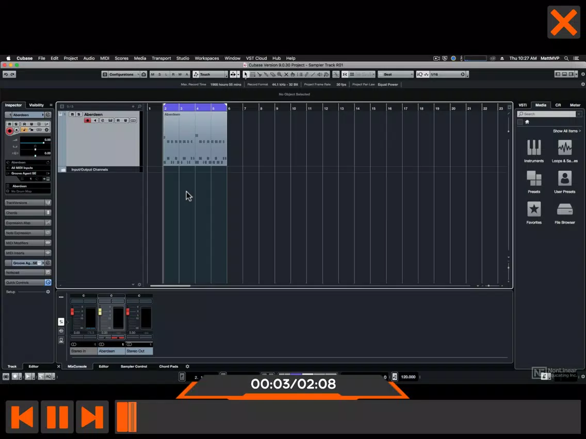Open MixConsole settings gear by Chord Pads
The image size is (586, 439).
(188, 366)
